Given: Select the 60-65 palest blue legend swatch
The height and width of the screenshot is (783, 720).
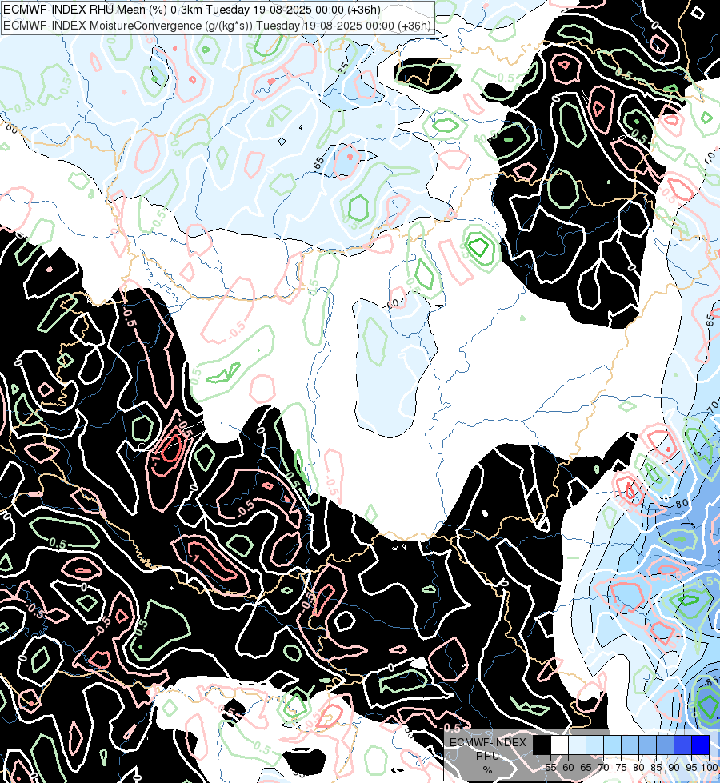Looking at the screenshot, I should point(577,745).
